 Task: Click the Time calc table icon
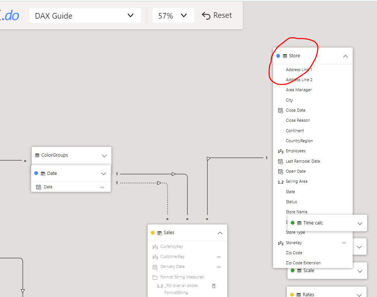300,223
